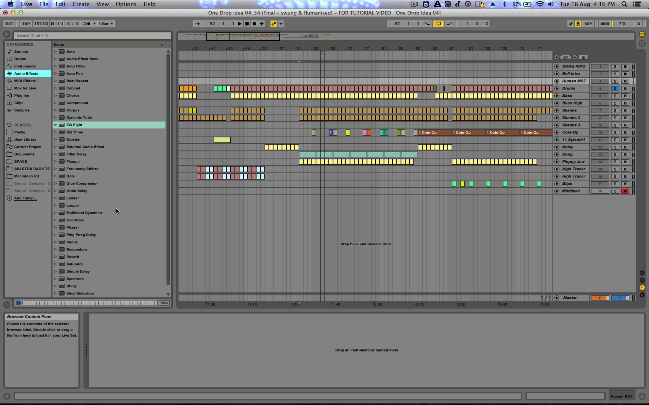Click the TAP tempo button

26,24
